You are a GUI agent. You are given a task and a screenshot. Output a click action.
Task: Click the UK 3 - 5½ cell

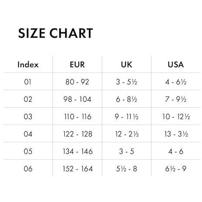click(126, 82)
